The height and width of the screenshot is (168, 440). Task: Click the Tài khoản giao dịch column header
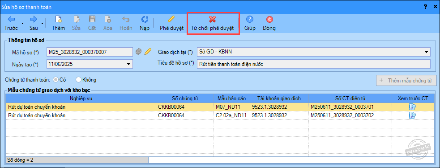click(279, 98)
